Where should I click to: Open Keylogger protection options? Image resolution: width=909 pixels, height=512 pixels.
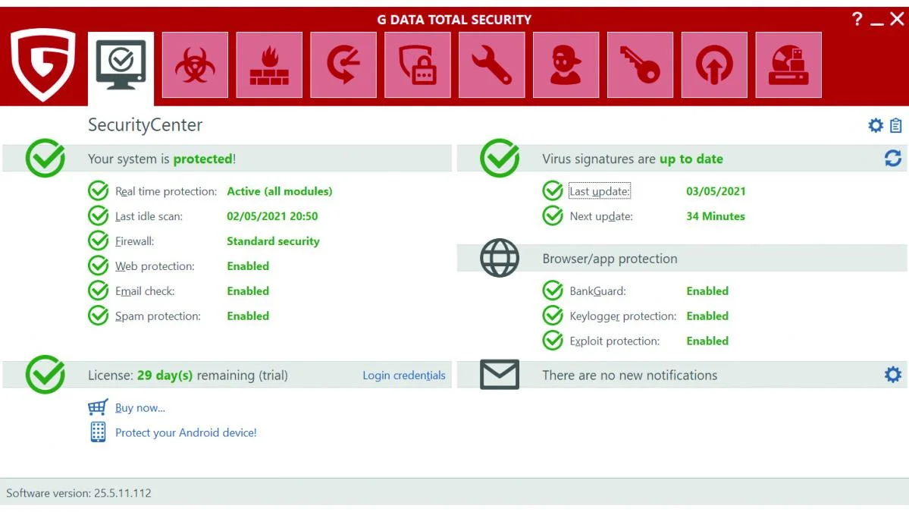[623, 316]
